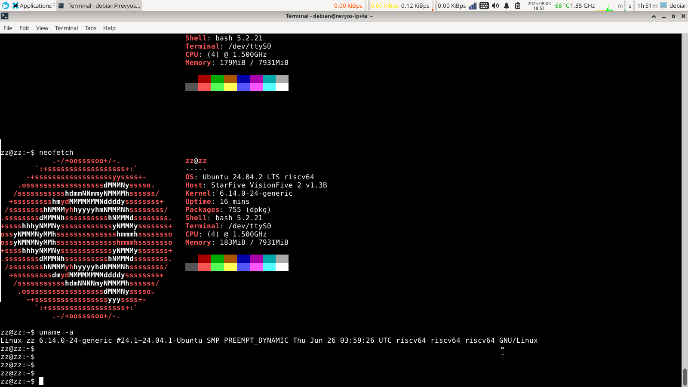Click the terminal vertical scrollbar thumb

tap(685, 377)
